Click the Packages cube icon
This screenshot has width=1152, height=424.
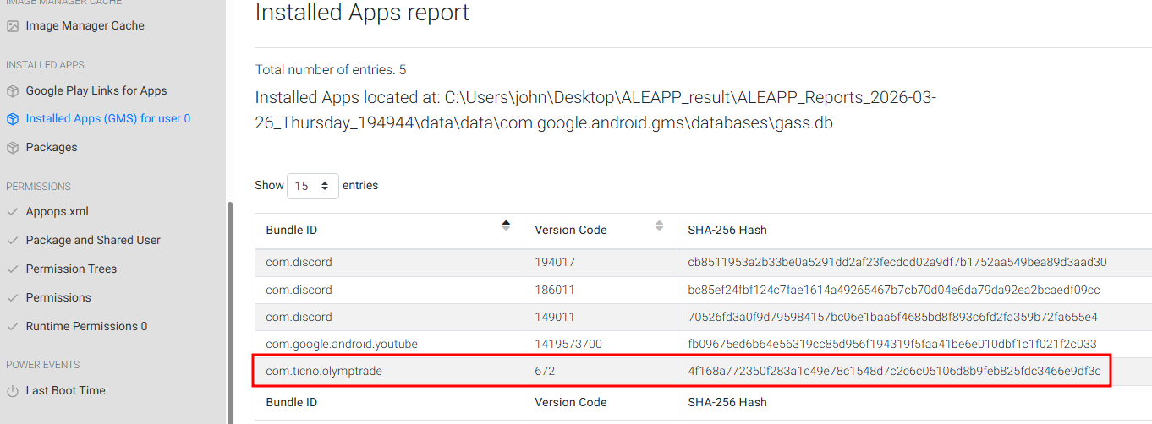click(13, 148)
